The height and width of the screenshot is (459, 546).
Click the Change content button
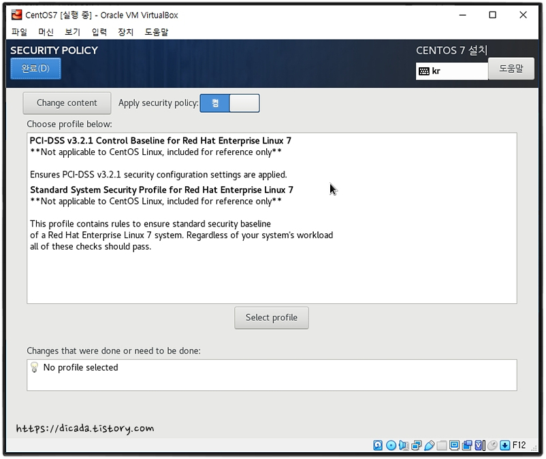pyautogui.click(x=67, y=103)
